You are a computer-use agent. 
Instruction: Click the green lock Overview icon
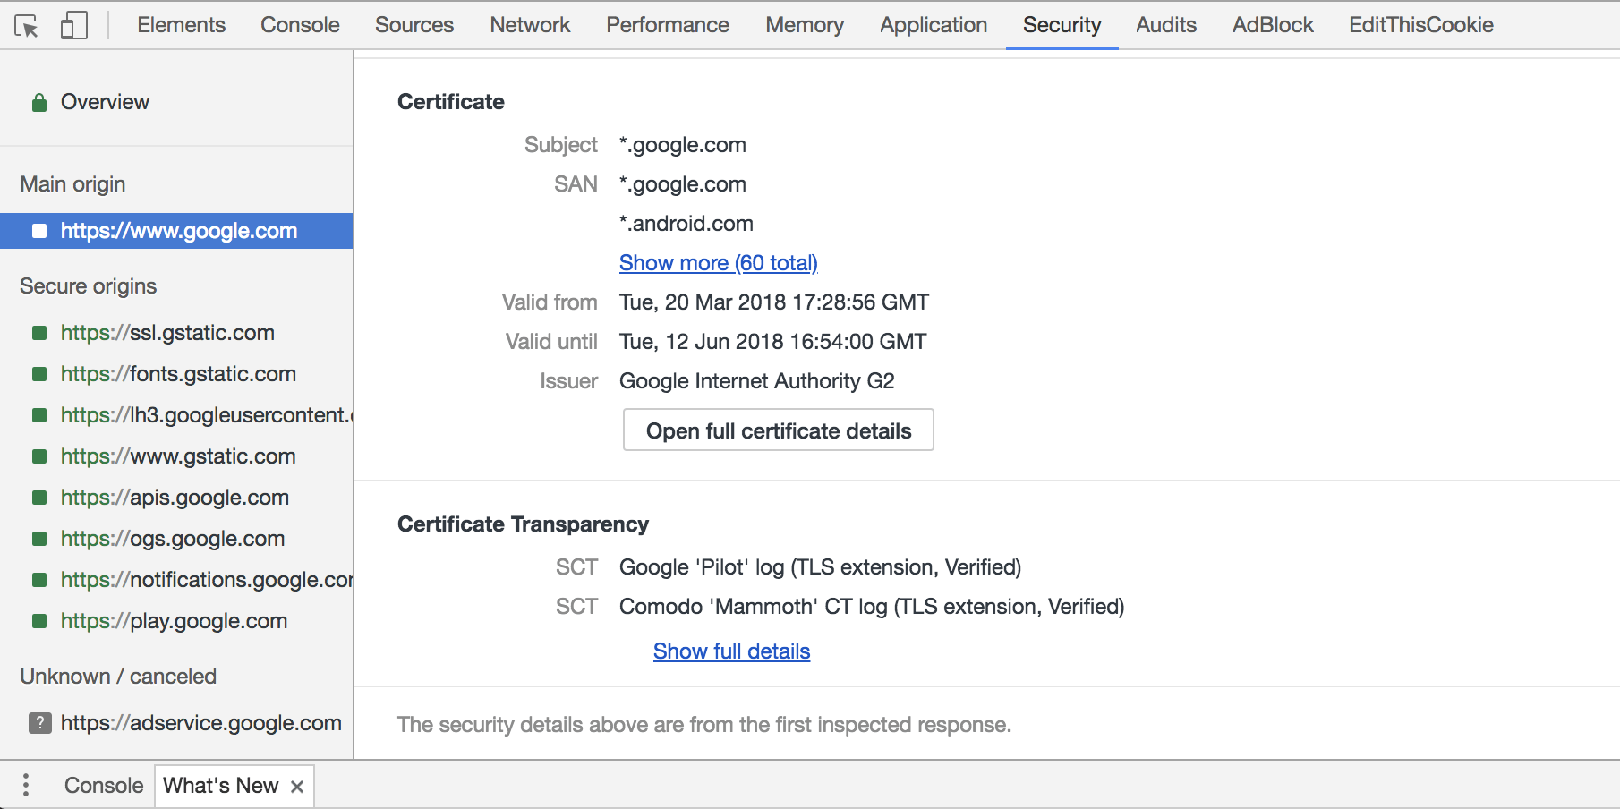pos(39,103)
